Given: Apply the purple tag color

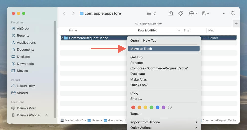Looking at the screenshot, I should point(163,107).
